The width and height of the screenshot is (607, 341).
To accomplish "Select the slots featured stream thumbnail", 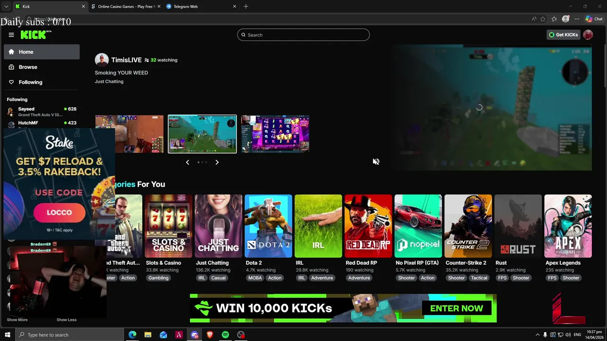I will [275, 134].
